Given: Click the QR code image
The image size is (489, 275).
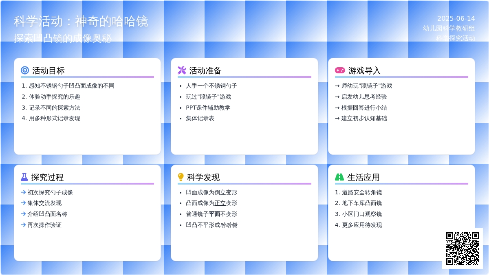Looking at the screenshot, I should click(463, 249).
